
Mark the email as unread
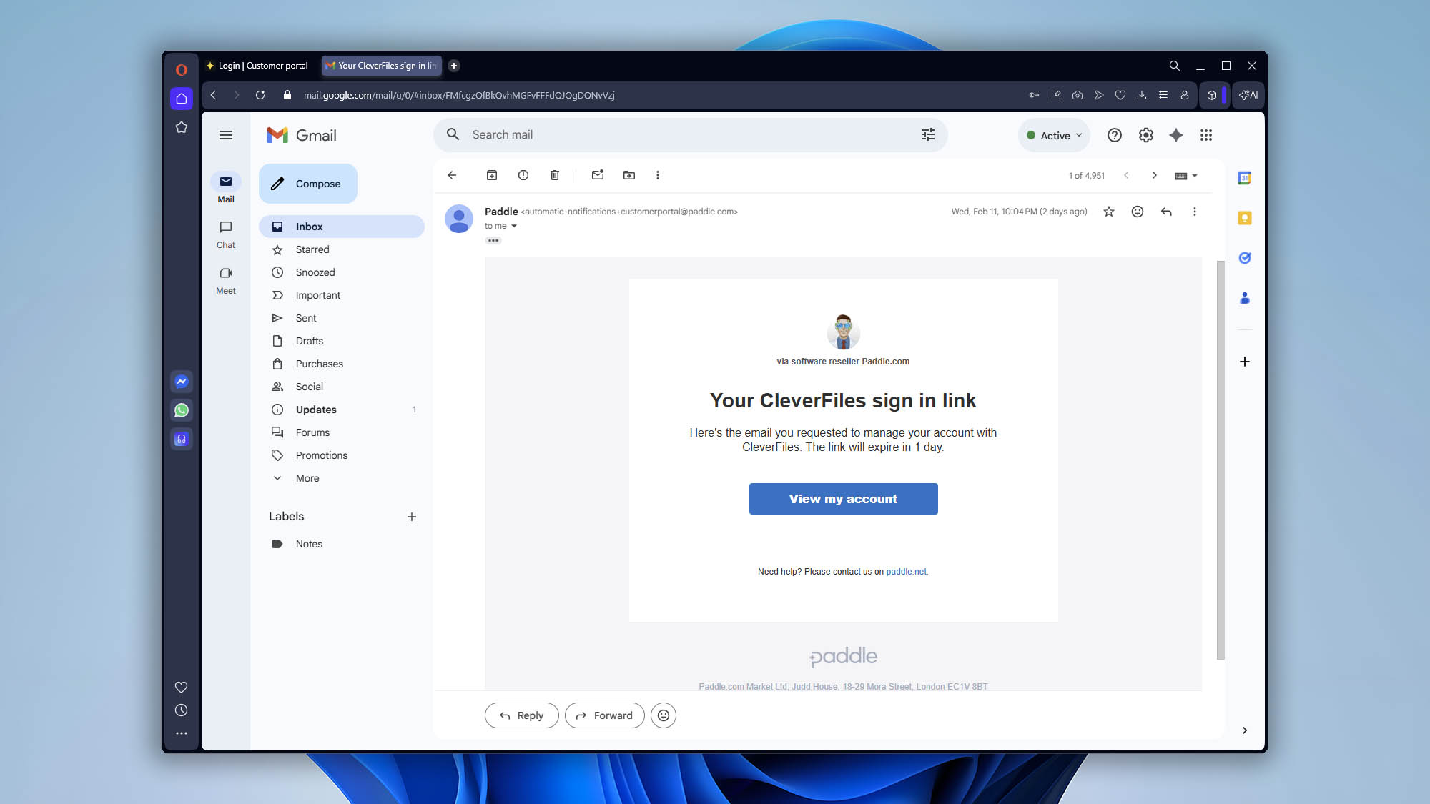pos(598,175)
